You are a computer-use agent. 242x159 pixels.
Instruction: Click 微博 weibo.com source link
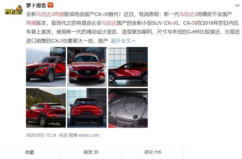[x=84, y=136]
